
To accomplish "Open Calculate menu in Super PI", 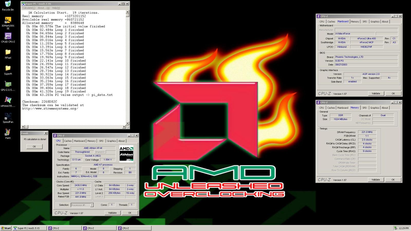I will click(29, 8).
